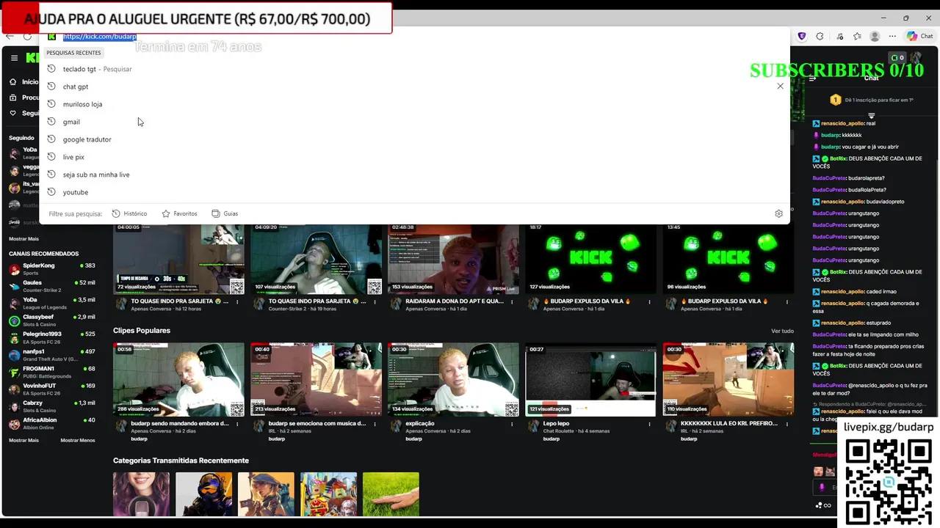The width and height of the screenshot is (940, 528).
Task: Click Ver tudo for Clipes Populares
Action: point(782,331)
